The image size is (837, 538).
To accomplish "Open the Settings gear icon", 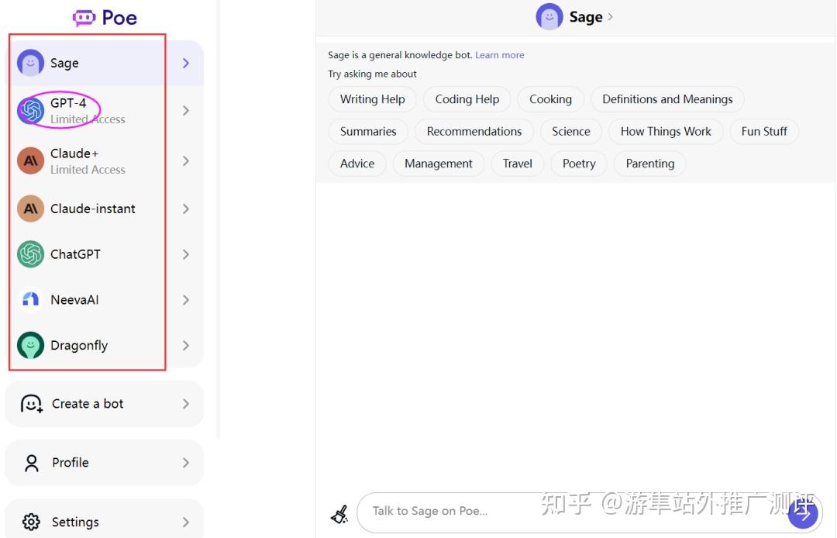I will (30, 521).
